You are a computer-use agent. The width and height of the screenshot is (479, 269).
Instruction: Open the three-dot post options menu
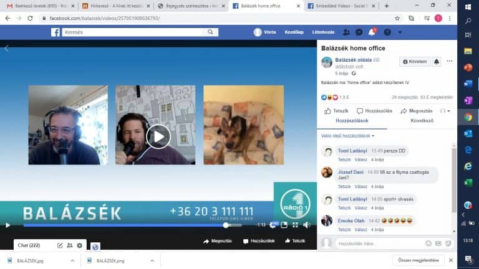pos(449,62)
